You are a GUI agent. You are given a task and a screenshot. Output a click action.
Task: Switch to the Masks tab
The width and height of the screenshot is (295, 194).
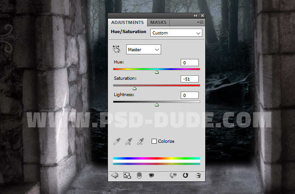(158, 22)
